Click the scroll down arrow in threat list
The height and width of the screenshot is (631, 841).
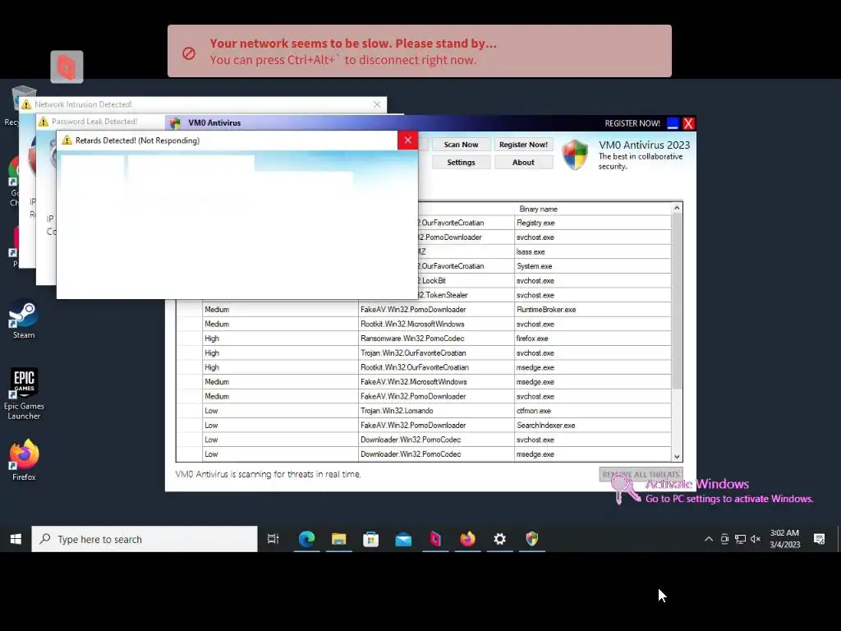(677, 457)
